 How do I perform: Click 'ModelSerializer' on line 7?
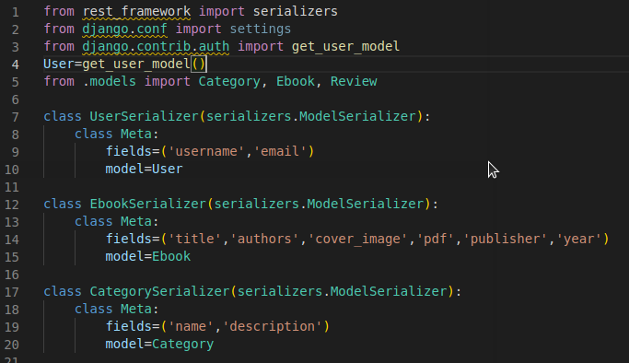coord(358,116)
